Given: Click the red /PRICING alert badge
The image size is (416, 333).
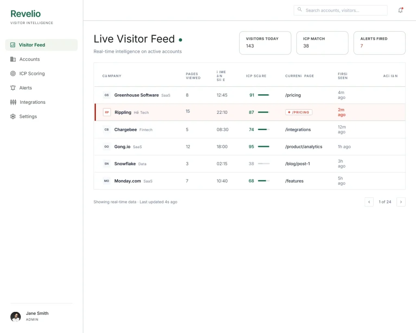Looking at the screenshot, I should click(x=299, y=112).
